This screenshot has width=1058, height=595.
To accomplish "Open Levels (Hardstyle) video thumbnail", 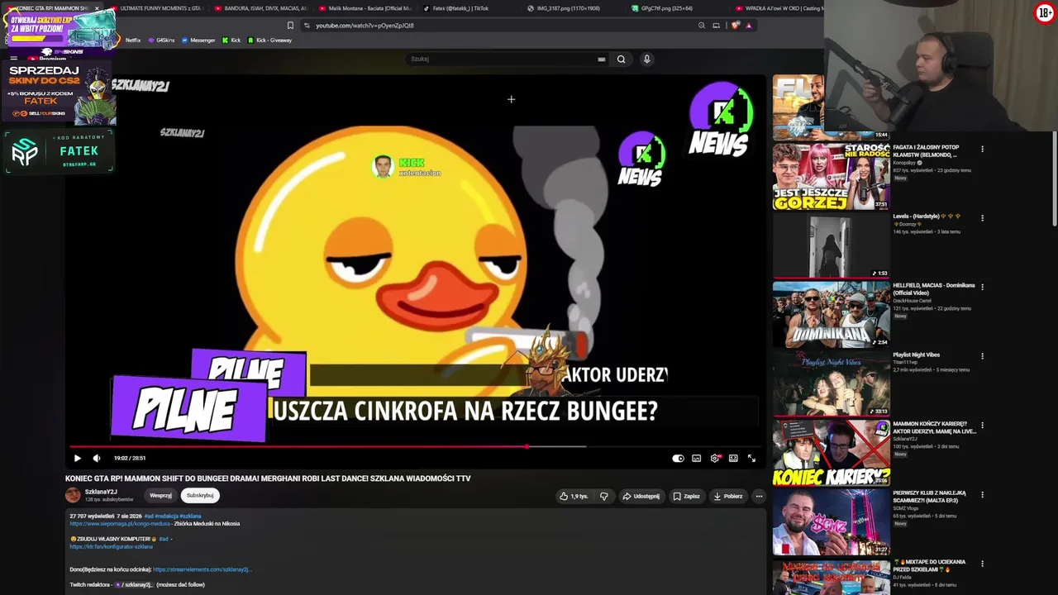I will coord(831,245).
